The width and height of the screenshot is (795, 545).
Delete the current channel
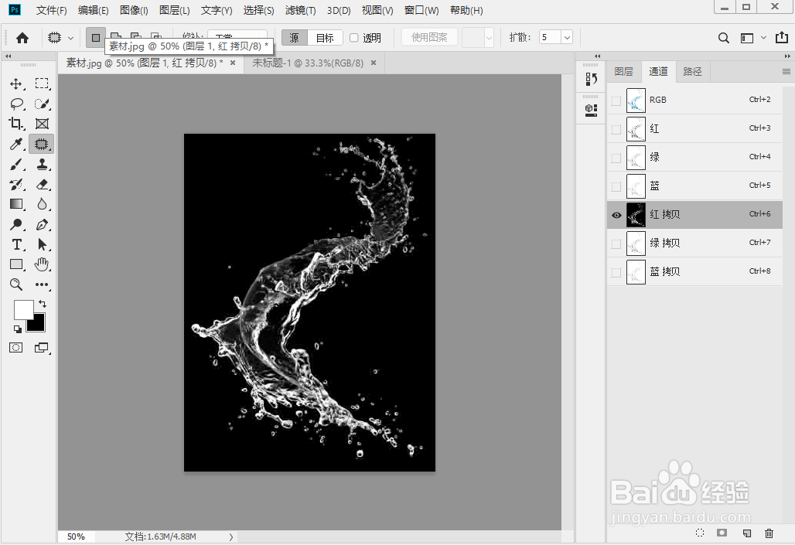click(x=769, y=533)
